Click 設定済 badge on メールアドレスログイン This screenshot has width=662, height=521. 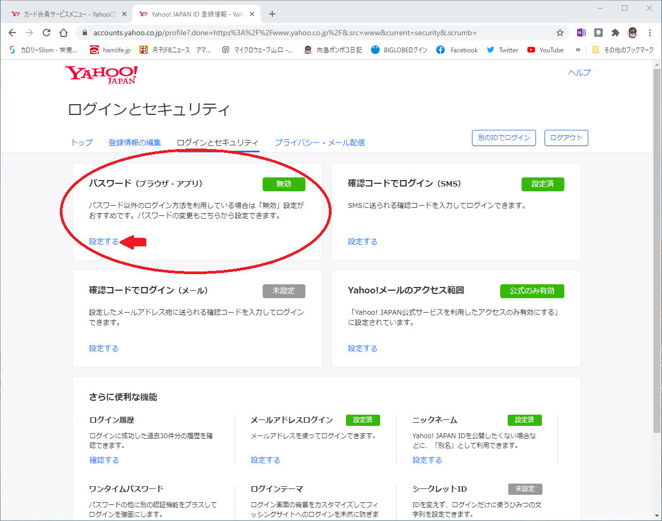coord(363,420)
